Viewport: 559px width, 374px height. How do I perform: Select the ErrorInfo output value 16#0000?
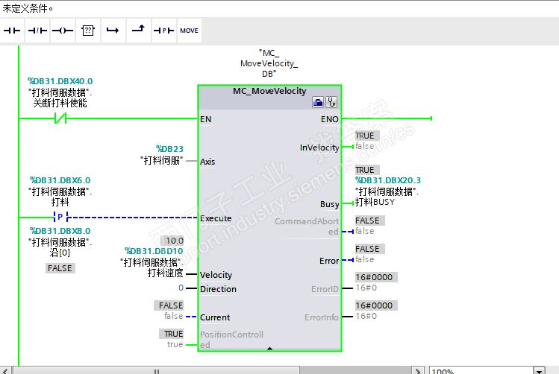pos(375,305)
